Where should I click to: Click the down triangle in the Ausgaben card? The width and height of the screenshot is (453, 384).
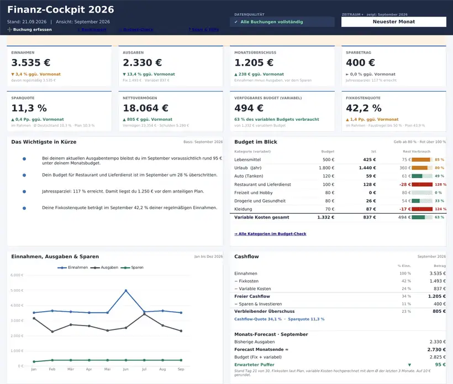pyautogui.click(x=124, y=74)
